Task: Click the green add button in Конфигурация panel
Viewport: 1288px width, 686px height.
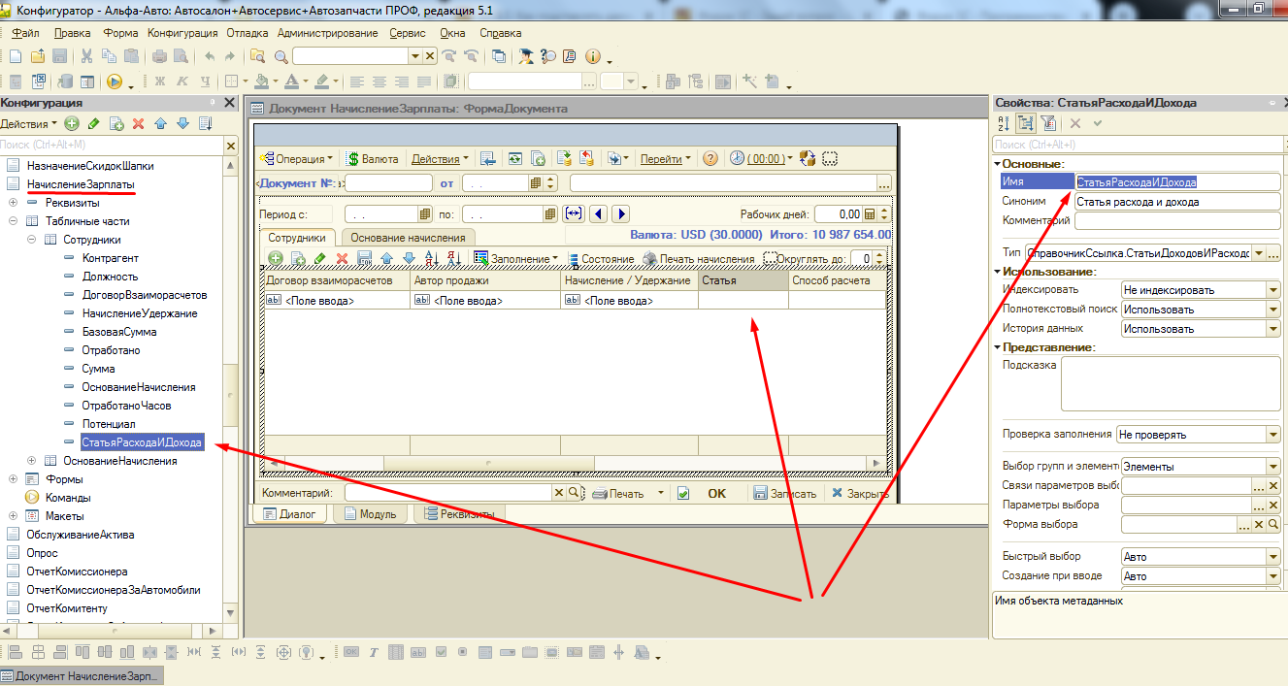Action: 71,124
